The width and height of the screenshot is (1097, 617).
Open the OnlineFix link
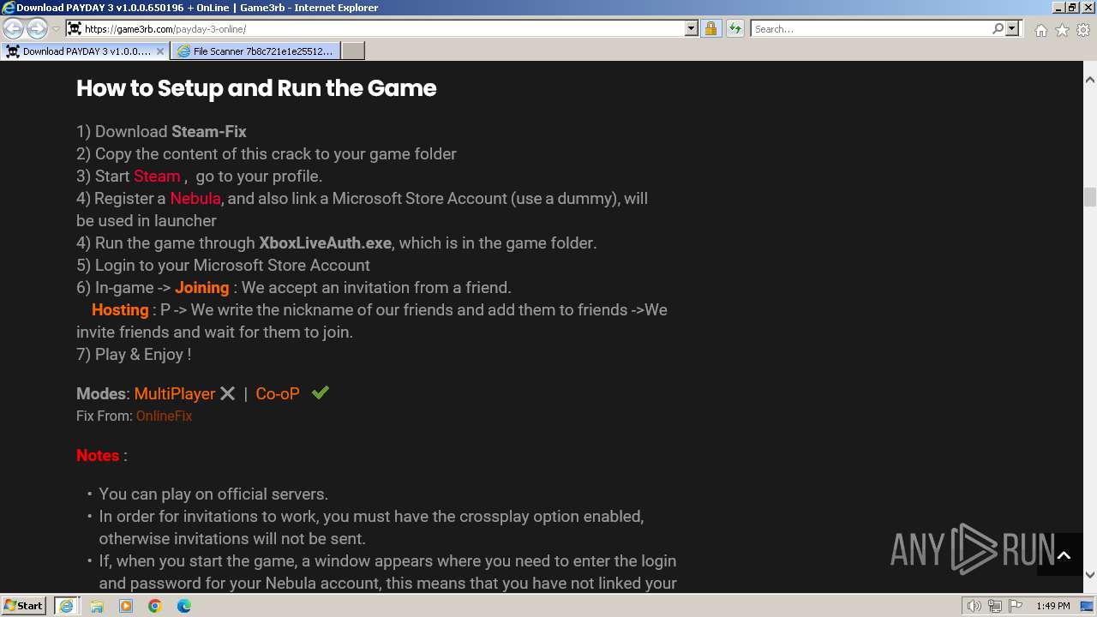pos(164,416)
